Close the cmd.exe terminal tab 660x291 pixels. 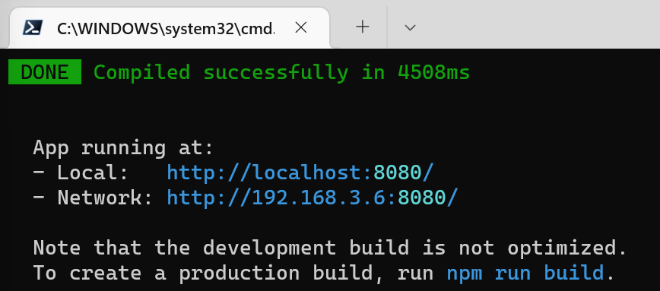(x=300, y=28)
